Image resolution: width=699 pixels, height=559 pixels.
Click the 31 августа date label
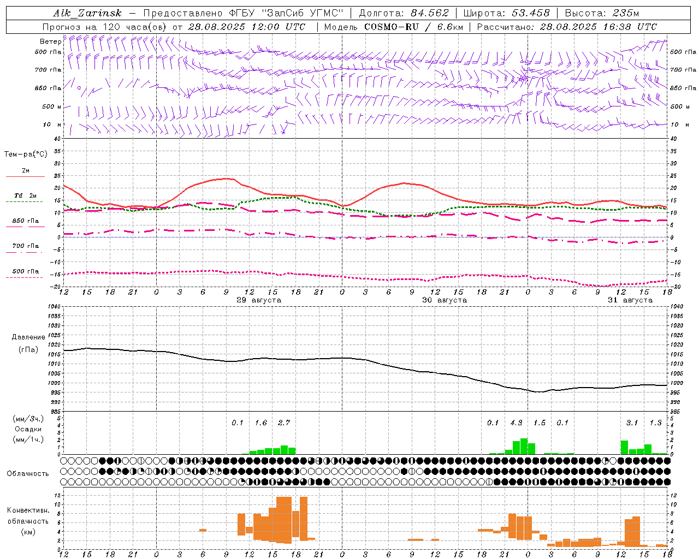[x=630, y=300]
